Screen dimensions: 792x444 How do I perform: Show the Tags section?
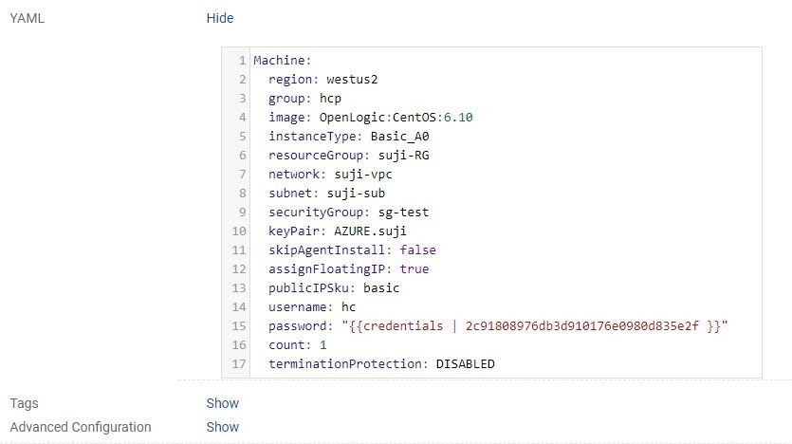pyautogui.click(x=222, y=403)
